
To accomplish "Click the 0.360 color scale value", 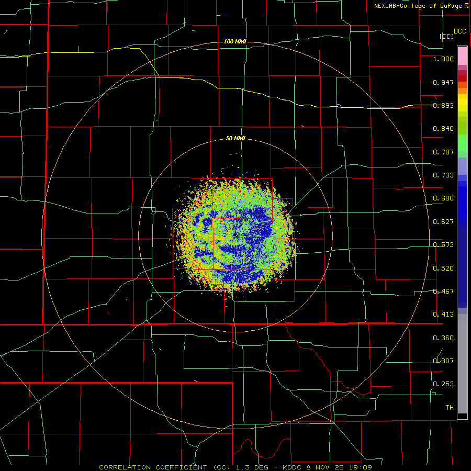I will (443, 338).
